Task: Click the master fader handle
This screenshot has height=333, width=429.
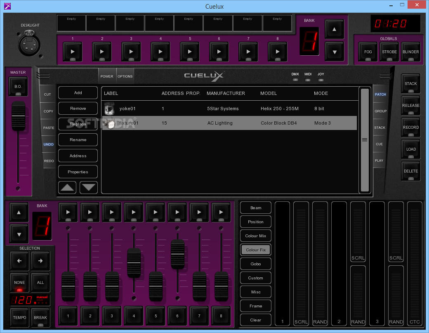Action: point(18,116)
